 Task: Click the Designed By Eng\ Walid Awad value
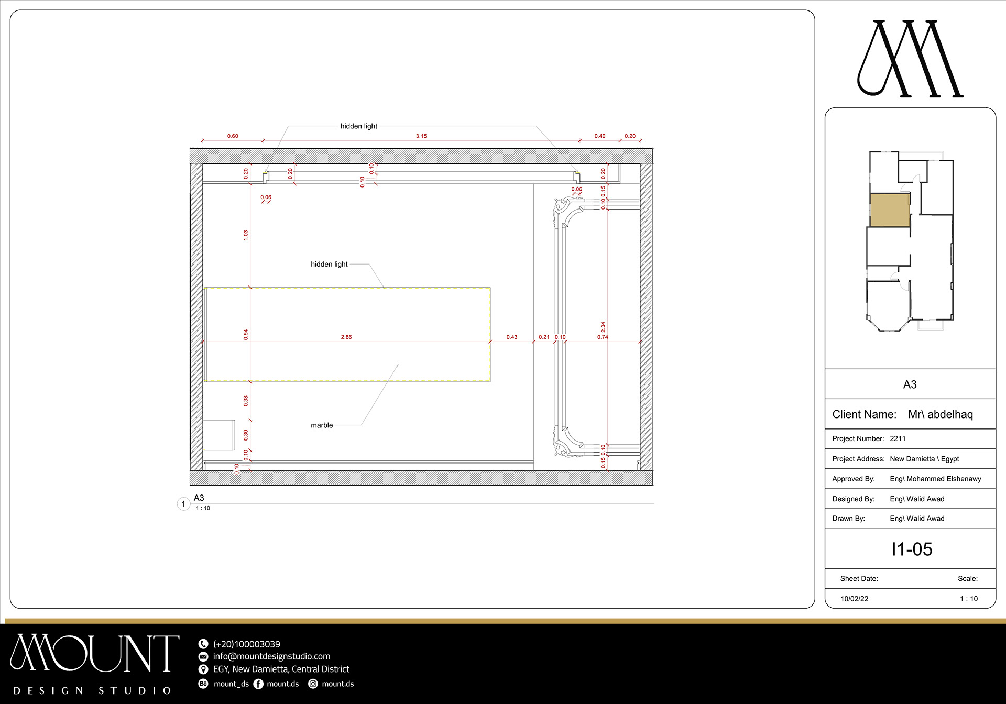[917, 499]
